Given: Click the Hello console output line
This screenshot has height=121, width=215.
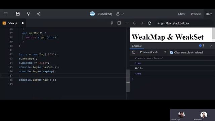Looking at the screenshot, I should click(x=139, y=68).
